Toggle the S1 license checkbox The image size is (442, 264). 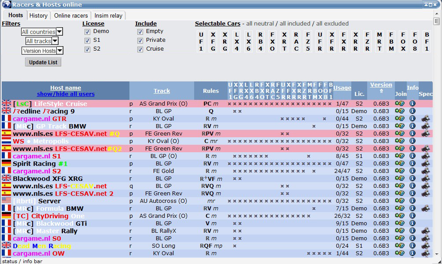(87, 40)
